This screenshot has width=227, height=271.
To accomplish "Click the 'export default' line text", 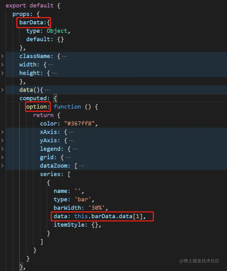I will 29,5.
